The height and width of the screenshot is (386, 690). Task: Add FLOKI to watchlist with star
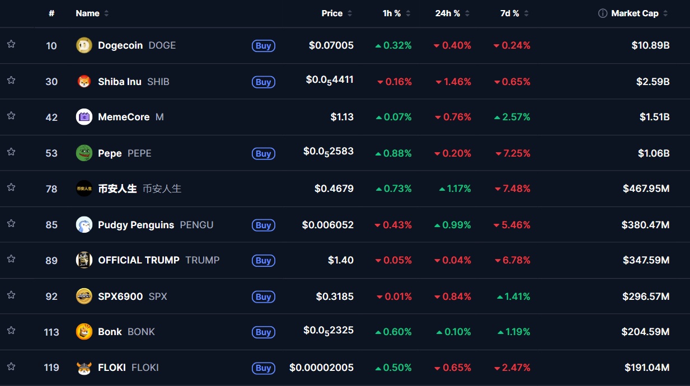[11, 366]
